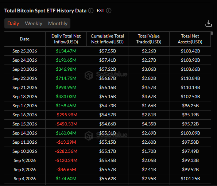Viewport: 217px width, 186px height.
Task: Click the EST timezone label
Action: pos(100,11)
